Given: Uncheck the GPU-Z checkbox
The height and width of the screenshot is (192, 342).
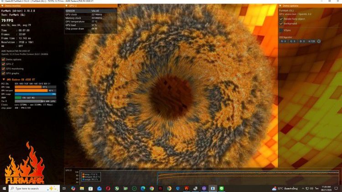Looking at the screenshot, I should (x=3, y=64).
